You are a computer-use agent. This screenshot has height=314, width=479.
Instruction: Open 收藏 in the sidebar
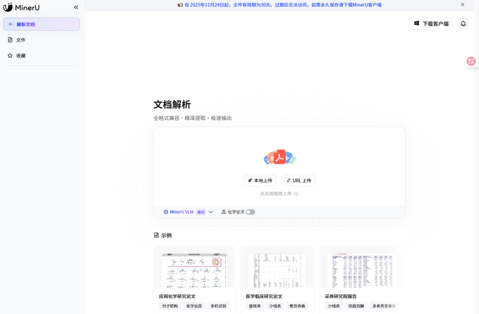click(21, 56)
